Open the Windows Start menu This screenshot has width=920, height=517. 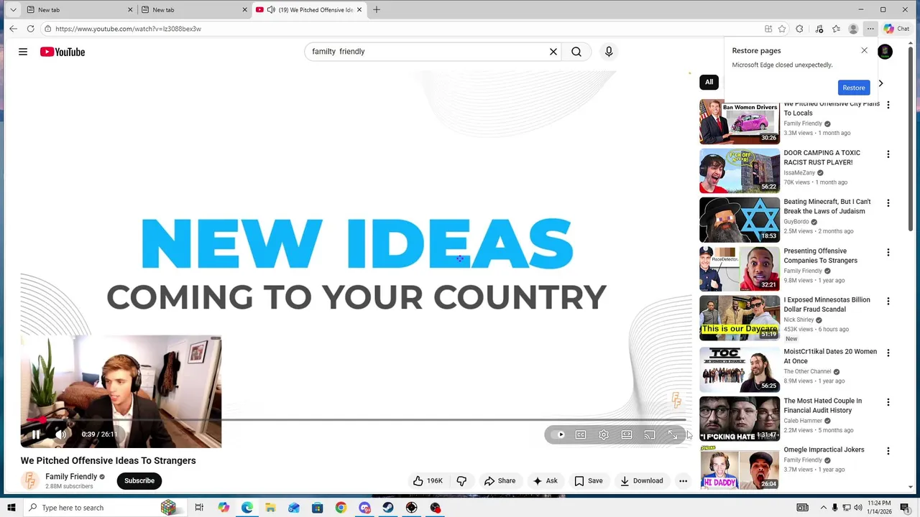tap(11, 508)
